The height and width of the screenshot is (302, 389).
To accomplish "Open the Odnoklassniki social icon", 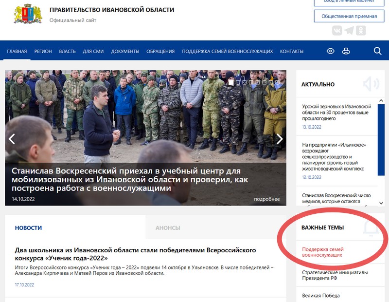I will [x=361, y=31].
